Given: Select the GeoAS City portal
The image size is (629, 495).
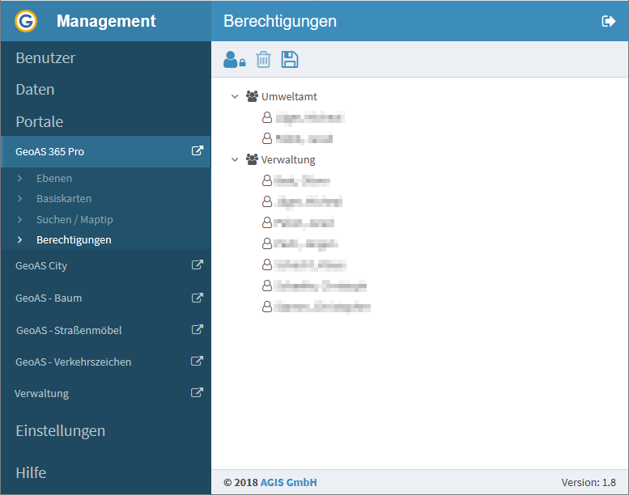Looking at the screenshot, I should coord(41,266).
